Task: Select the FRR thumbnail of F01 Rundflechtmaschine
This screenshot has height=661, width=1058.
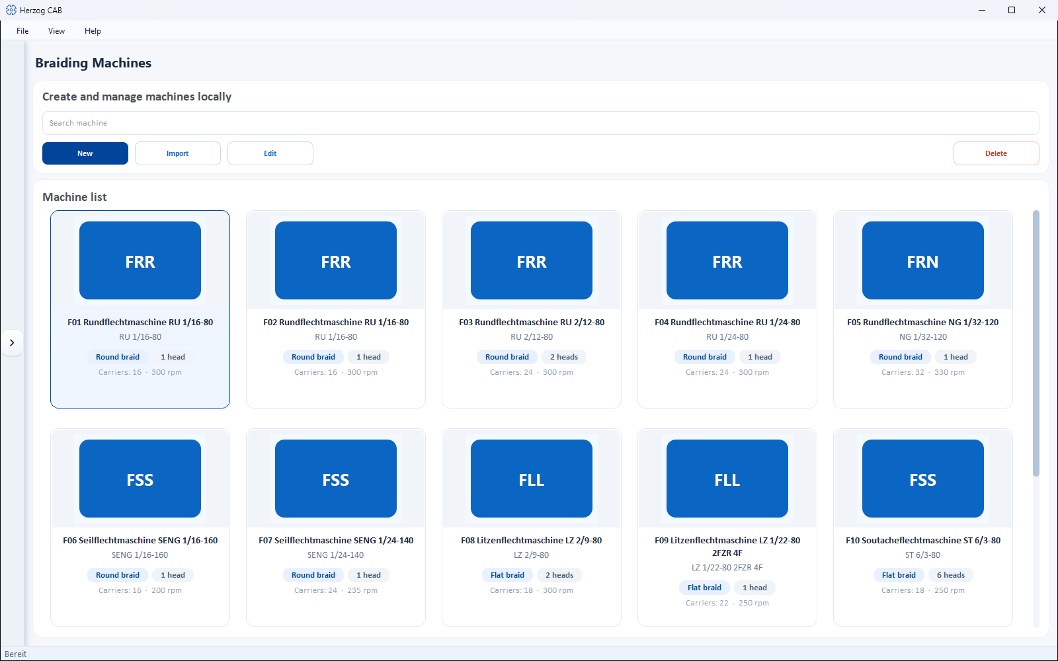Action: click(140, 260)
